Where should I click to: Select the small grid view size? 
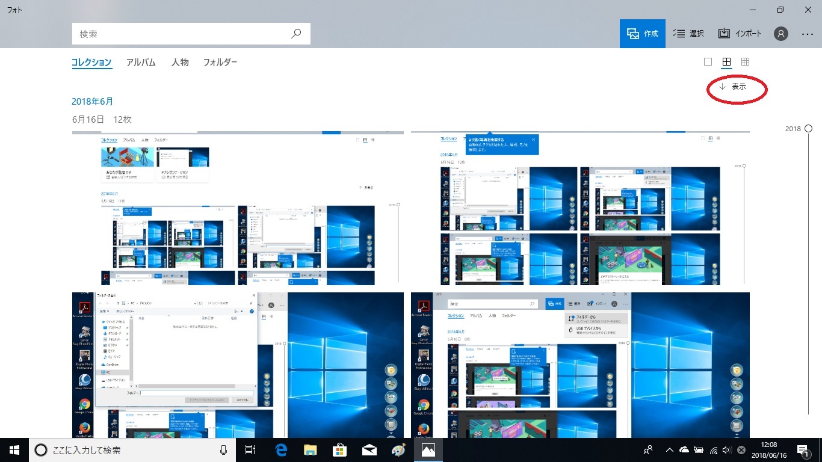coord(745,62)
